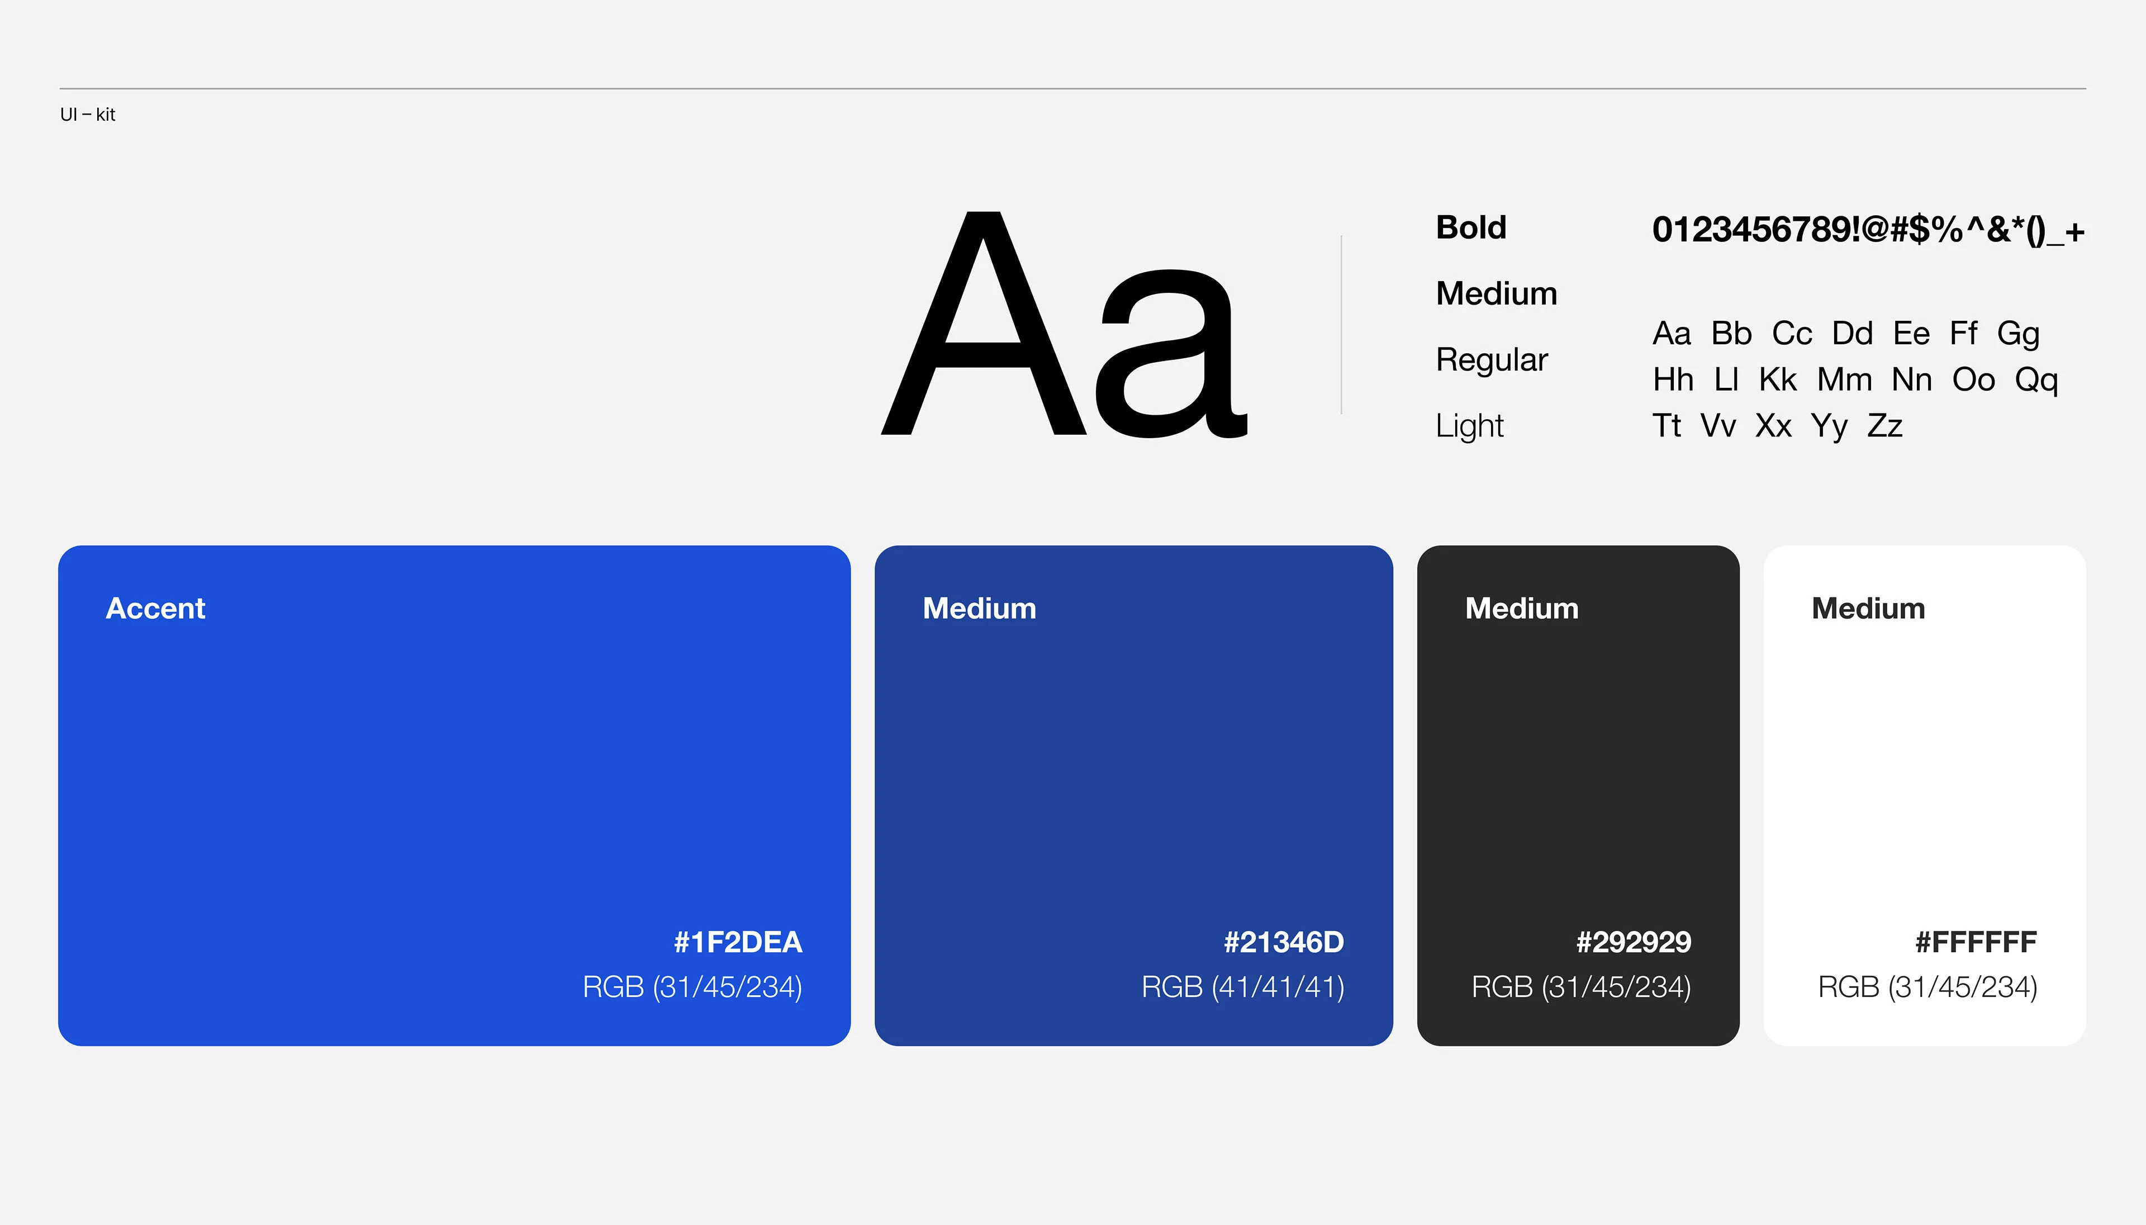
Task: Click the Aa Bb Cc alphabet row
Action: [x=1846, y=333]
